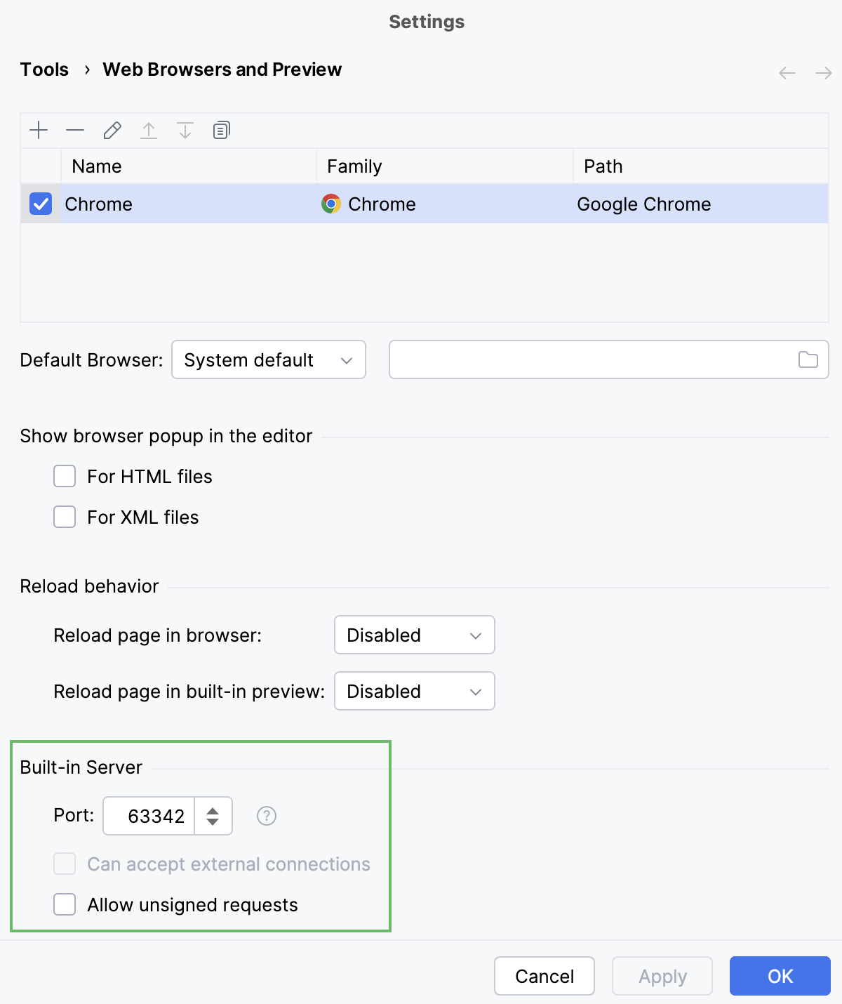This screenshot has height=1004, width=842.
Task: Click the Family column header
Action: point(354,166)
